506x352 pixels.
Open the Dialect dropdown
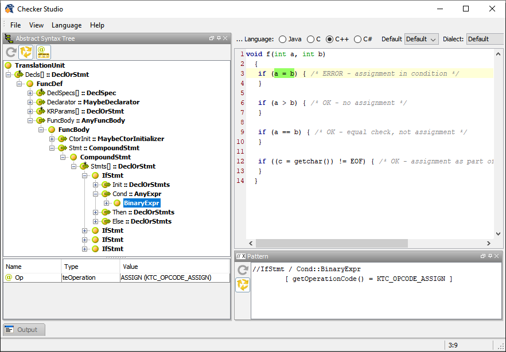tap(485, 40)
